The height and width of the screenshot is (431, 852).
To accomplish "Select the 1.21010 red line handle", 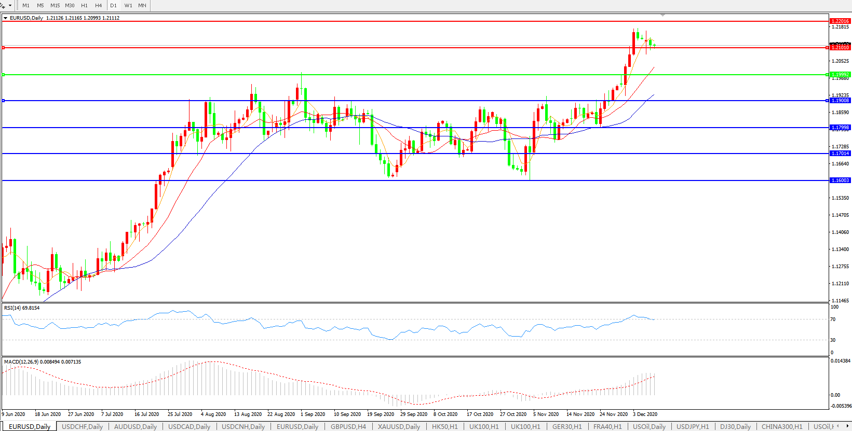I will coord(4,48).
